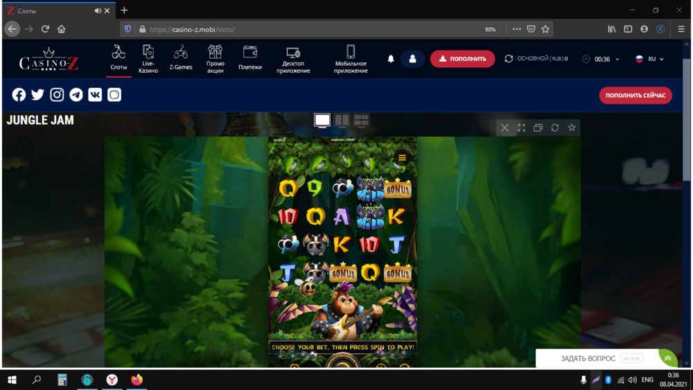Save page to Pocket

pyautogui.click(x=532, y=29)
